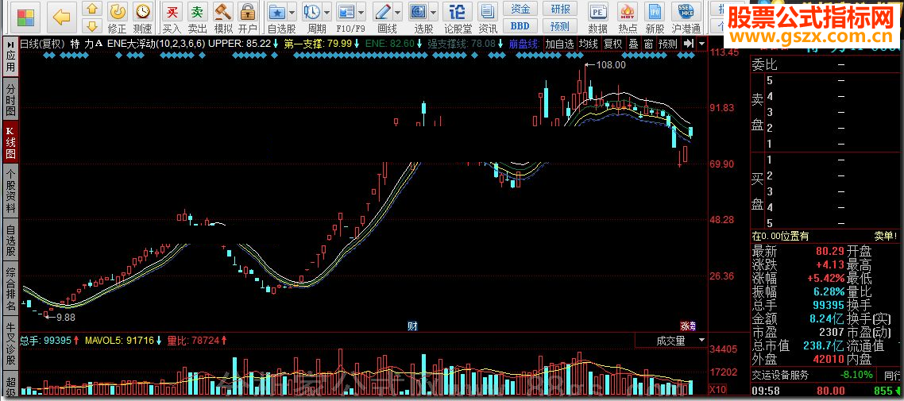Click the 周期 period clock icon
The height and width of the screenshot is (401, 904).
(x=312, y=12)
